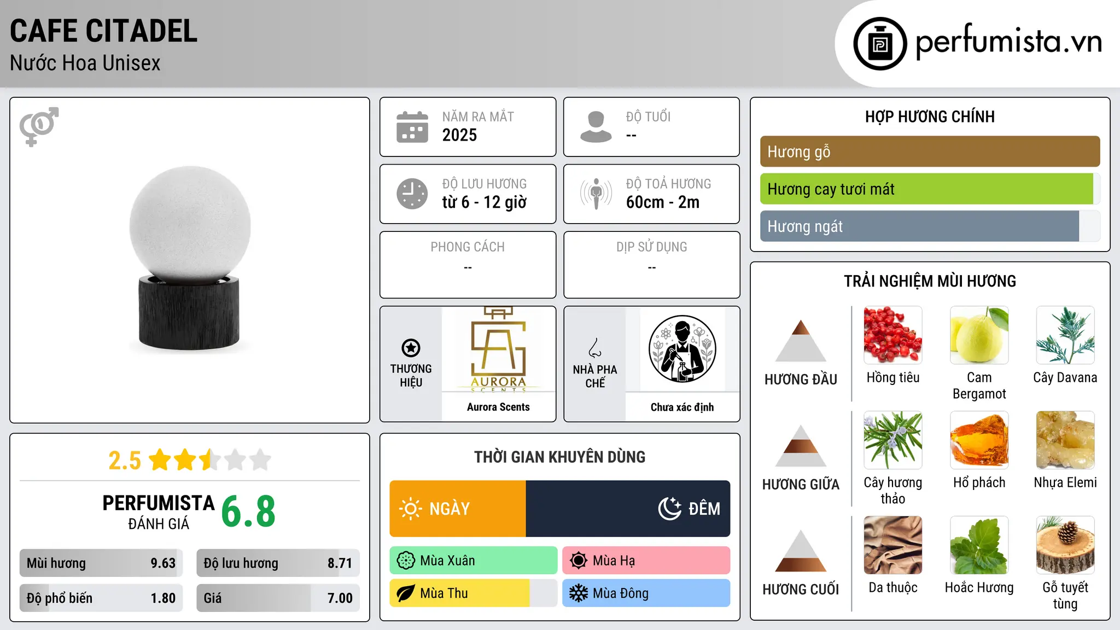Click the Perfumista score 6.8
This screenshot has width=1120, height=630.
pyautogui.click(x=248, y=512)
